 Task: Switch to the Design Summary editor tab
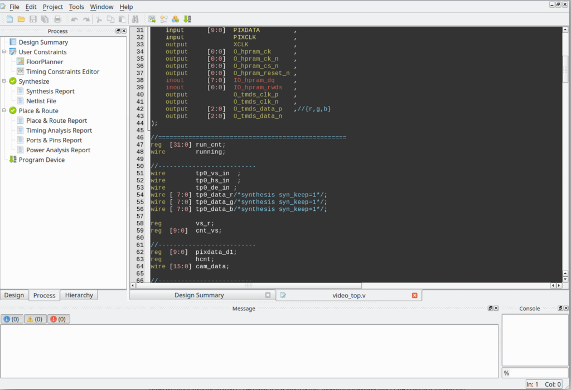(x=199, y=295)
